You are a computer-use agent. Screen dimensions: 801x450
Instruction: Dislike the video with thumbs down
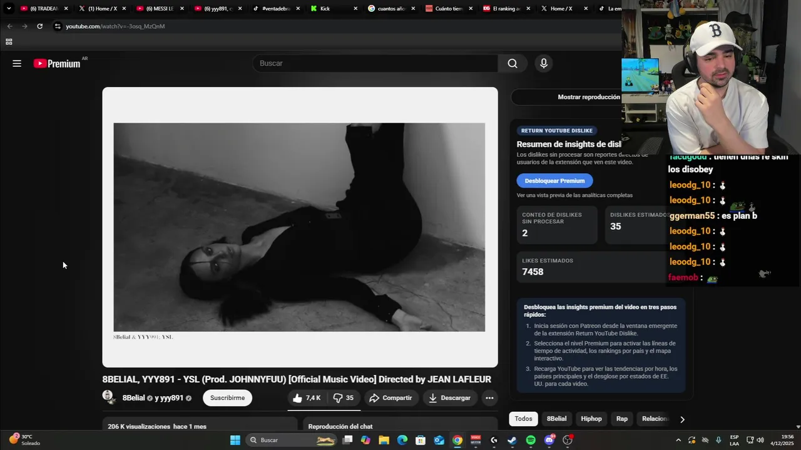coord(344,398)
